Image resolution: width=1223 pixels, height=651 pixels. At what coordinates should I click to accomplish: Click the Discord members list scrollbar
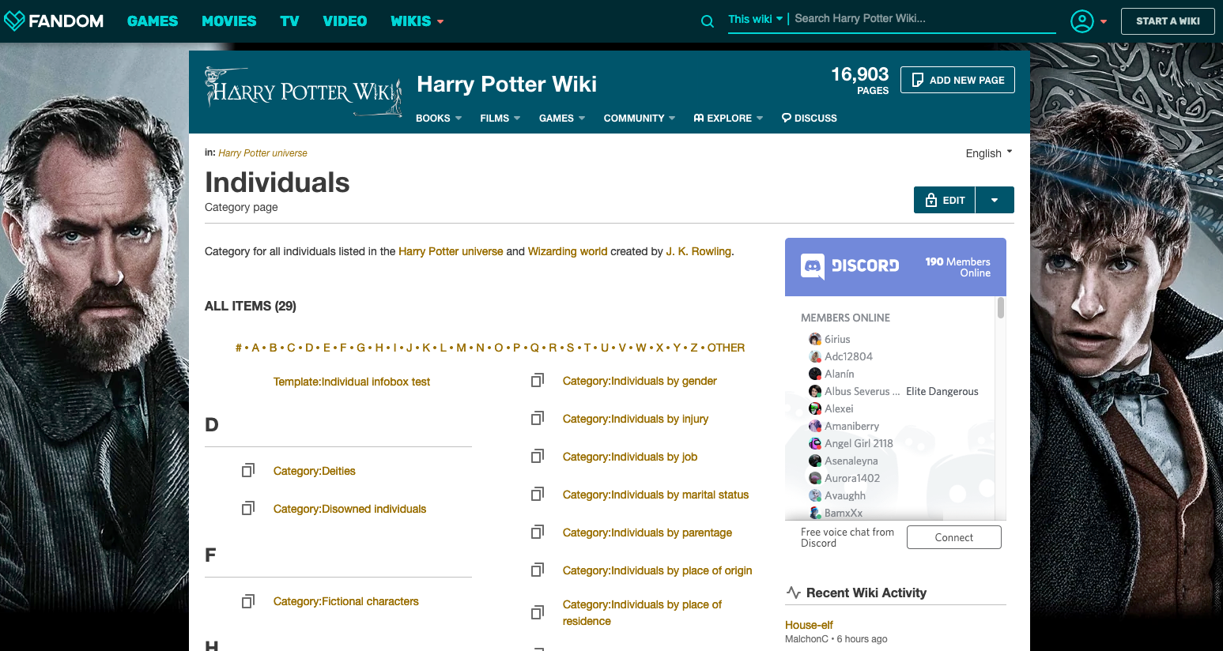1001,308
